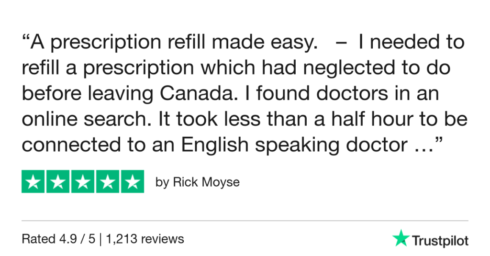Click the horizontal divider line
The width and height of the screenshot is (490, 256).
tap(245, 221)
